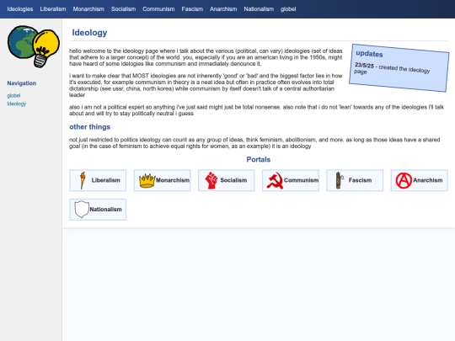This screenshot has width=455, height=341.
Task: Click the globe and lightbulb site logo
Action: (34, 46)
